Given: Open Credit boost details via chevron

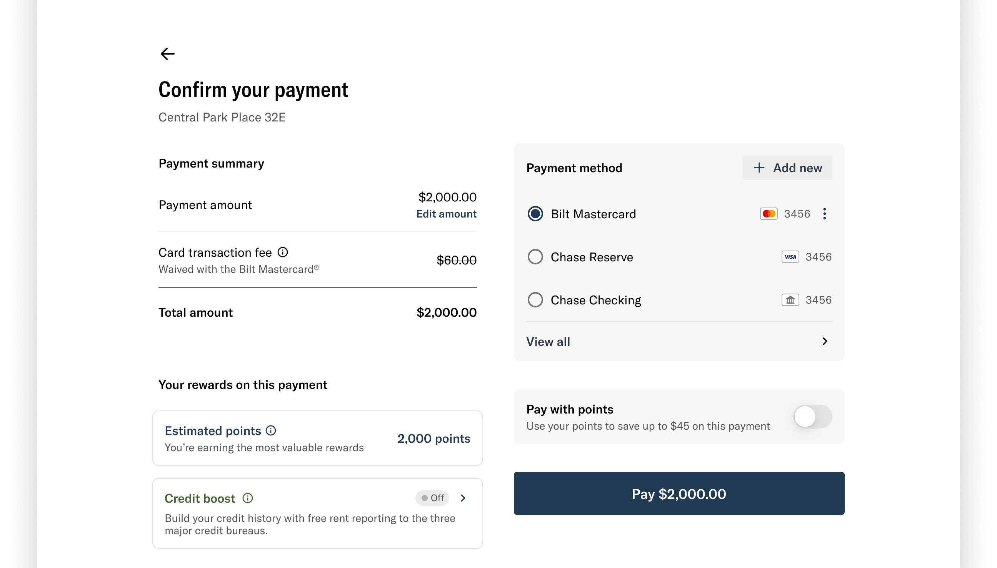Looking at the screenshot, I should (x=463, y=498).
